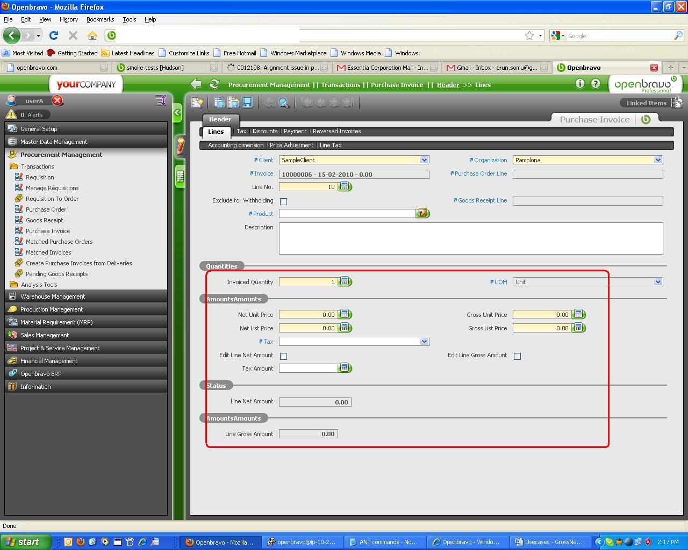The image size is (688, 550).
Task: Open calculator for Net Unit Price
Action: [x=345, y=314]
